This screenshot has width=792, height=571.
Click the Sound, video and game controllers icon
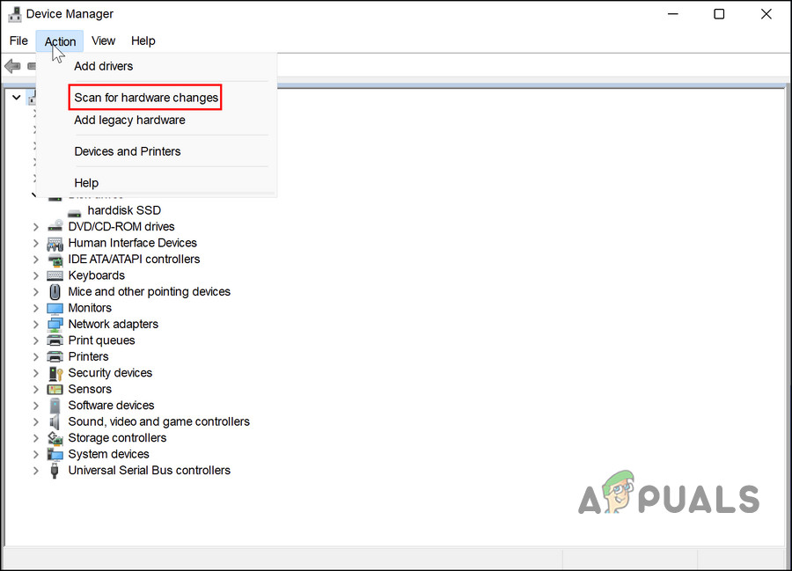point(55,421)
